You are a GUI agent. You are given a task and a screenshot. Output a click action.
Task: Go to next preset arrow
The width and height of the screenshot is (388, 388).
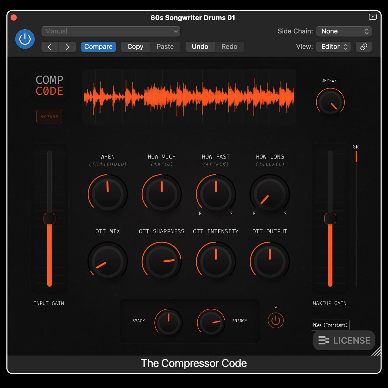[67, 47]
